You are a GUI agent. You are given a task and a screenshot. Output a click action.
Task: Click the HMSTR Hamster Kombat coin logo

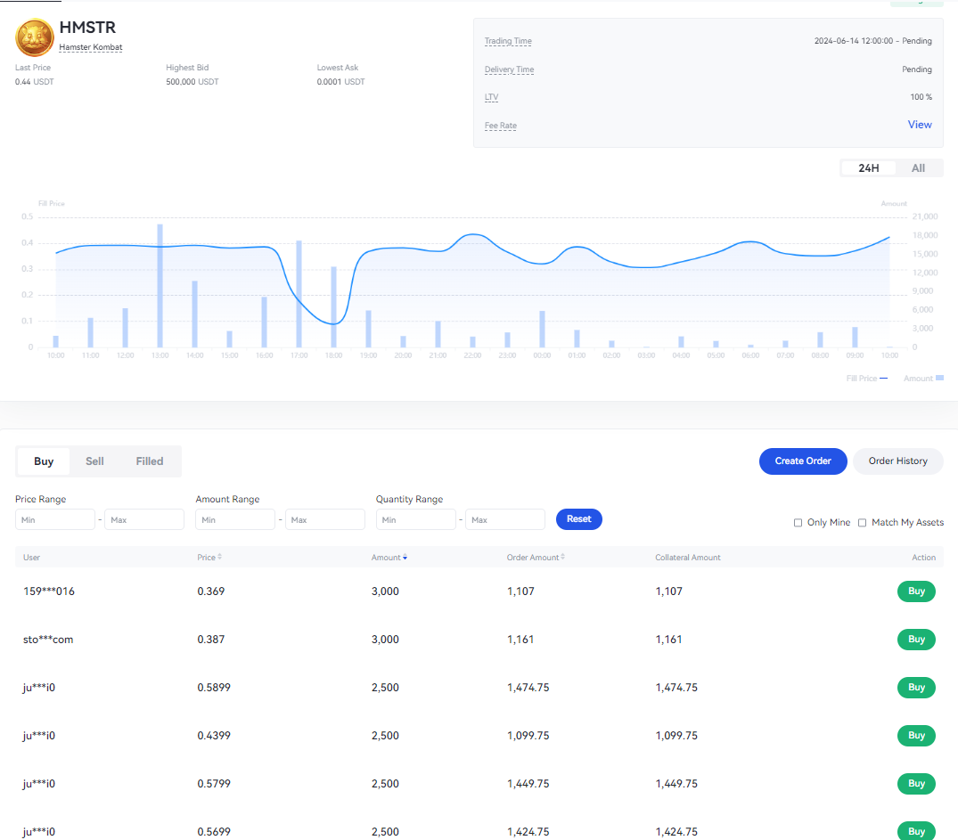pyautogui.click(x=34, y=37)
